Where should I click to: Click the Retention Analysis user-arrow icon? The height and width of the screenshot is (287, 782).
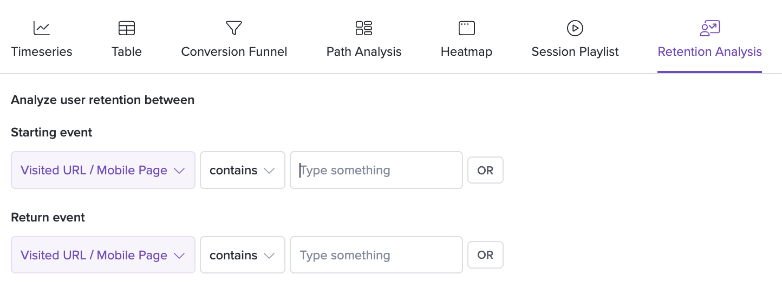(x=709, y=28)
